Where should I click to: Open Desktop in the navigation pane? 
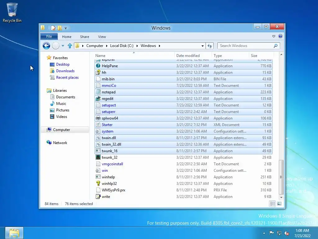63,64
